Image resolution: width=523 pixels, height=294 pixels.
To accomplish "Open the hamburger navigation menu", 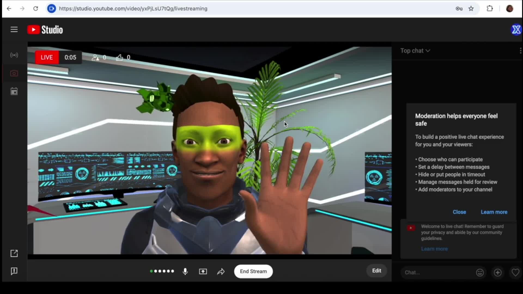I will pyautogui.click(x=14, y=29).
